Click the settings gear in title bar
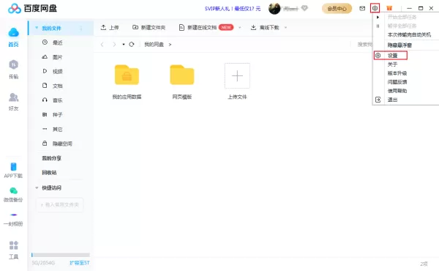 coord(375,8)
